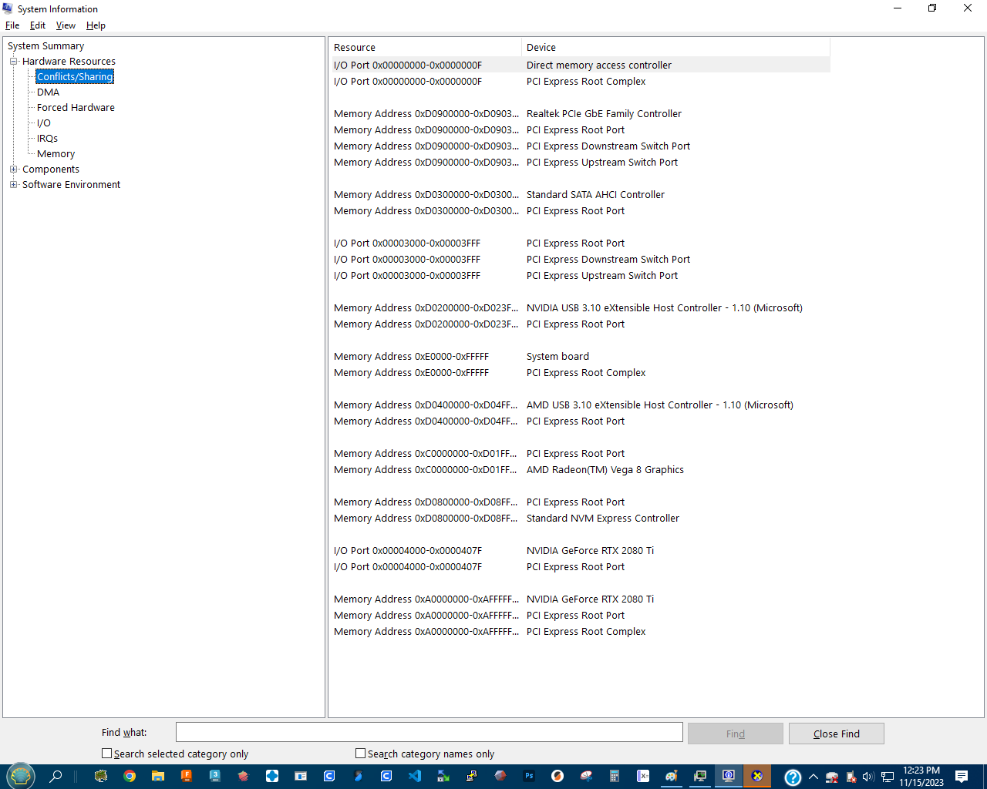Viewport: 987px width, 789px height.
Task: Click the Close Find button
Action: click(x=836, y=733)
